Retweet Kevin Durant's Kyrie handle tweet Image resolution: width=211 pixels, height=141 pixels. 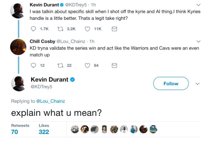coord(61,29)
